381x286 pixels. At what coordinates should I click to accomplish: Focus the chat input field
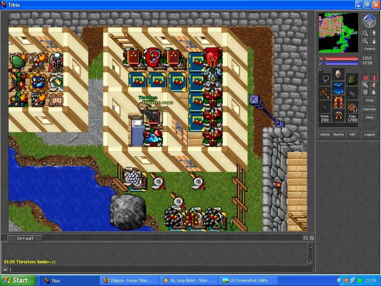point(161,270)
